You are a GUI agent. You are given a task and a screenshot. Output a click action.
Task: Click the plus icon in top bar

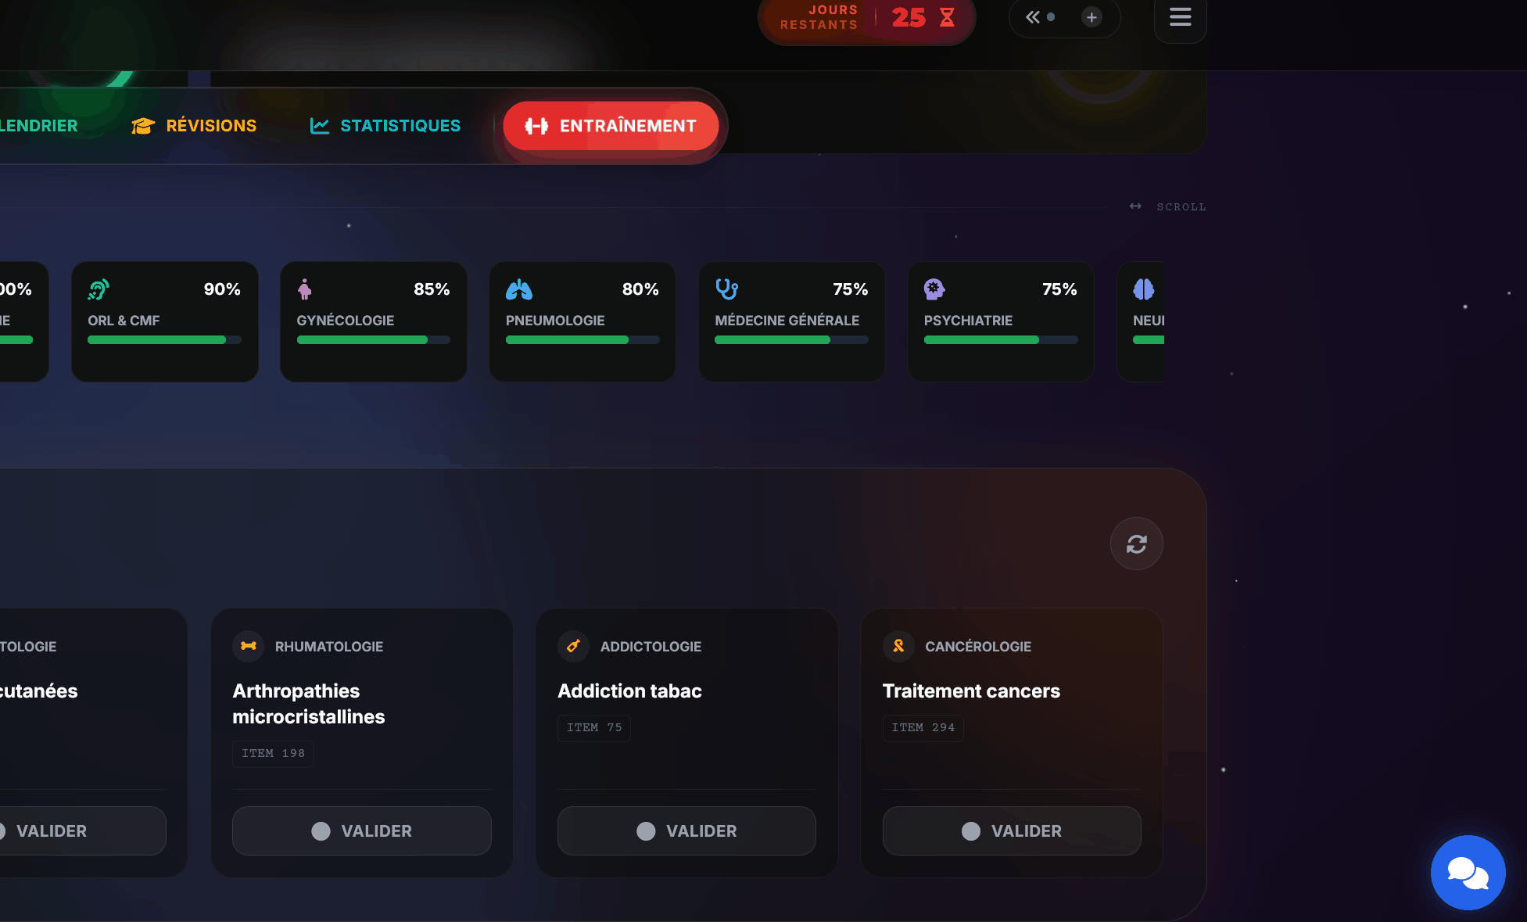tap(1091, 17)
